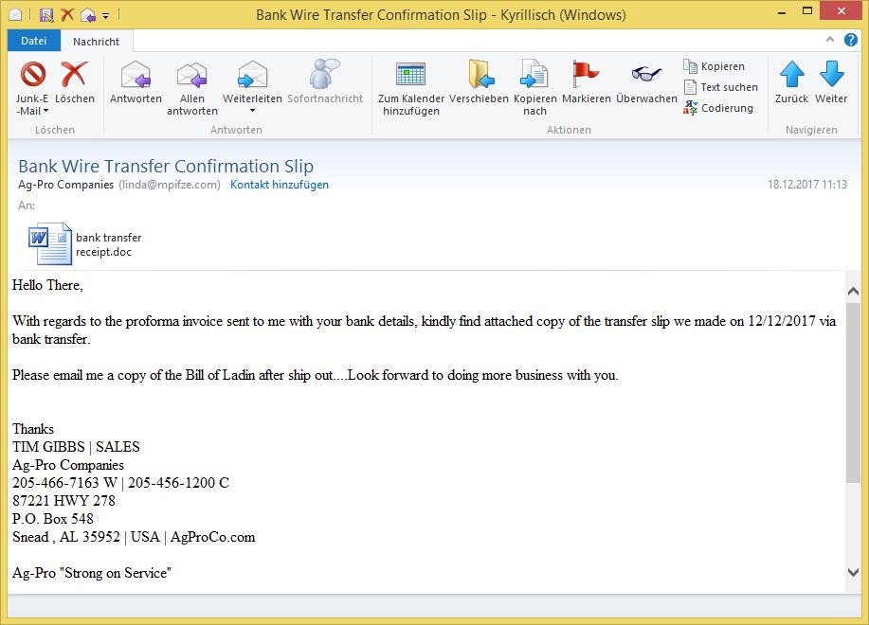Minimize the message window
Viewport: 869px width, 625px height.
(782, 11)
